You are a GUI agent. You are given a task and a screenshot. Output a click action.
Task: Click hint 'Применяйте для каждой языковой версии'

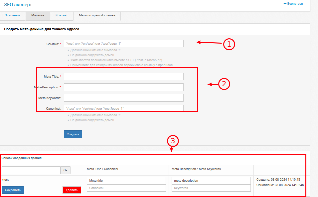pos(122,65)
